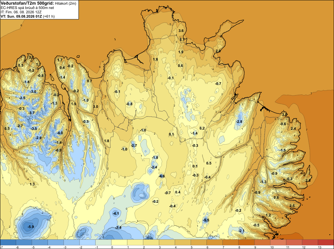The height and width of the screenshot is (249, 334).
Task: Click the legend scale label '12'
Action: click(x=304, y=247)
